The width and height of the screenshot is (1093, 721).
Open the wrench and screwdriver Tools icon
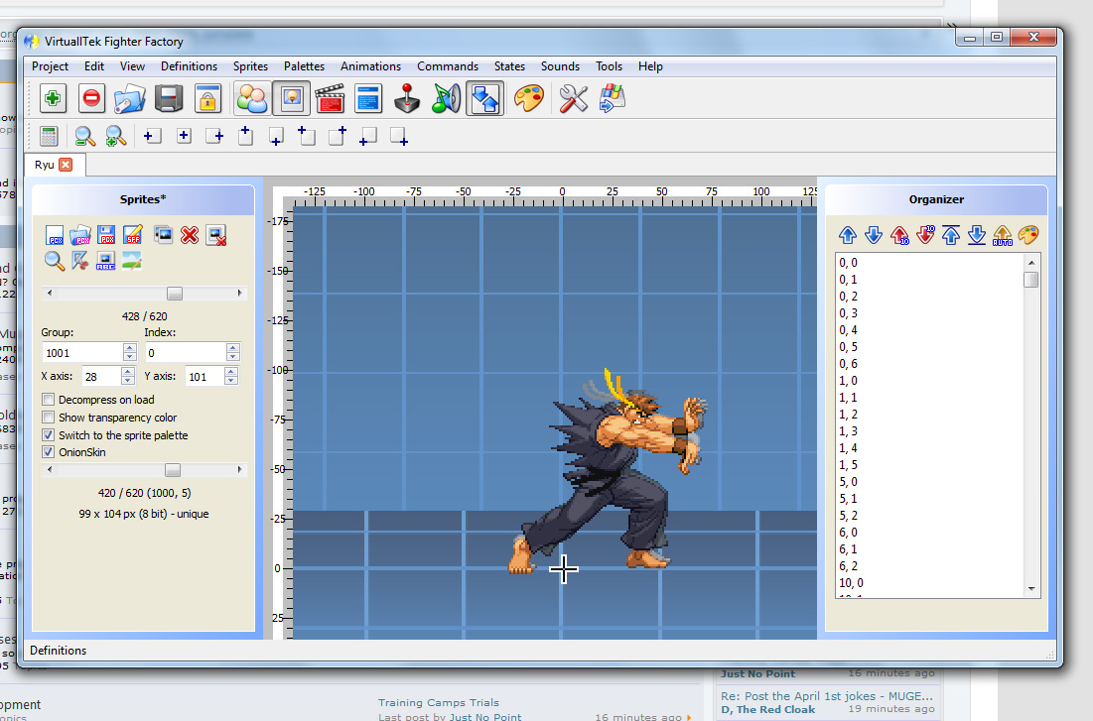(573, 98)
